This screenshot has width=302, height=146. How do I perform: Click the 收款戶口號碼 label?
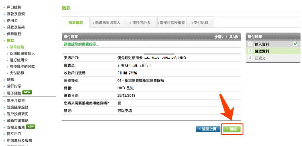pos(75,73)
